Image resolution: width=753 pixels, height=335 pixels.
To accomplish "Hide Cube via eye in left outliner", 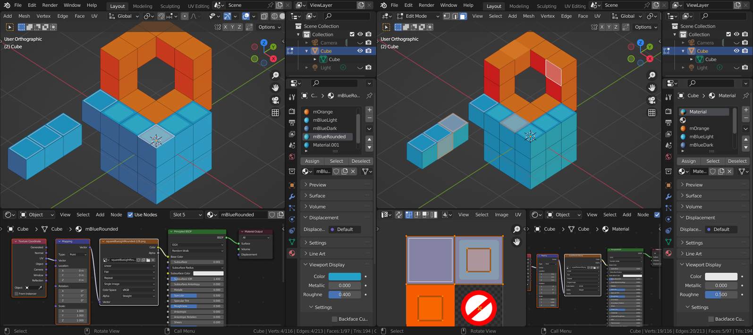I will [x=360, y=51].
